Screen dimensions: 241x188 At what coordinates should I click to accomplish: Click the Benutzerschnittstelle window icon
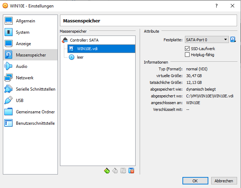tap(9, 123)
